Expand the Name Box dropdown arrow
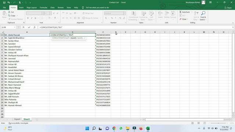Viewport: 235px width, 132px height. pos(15,27)
